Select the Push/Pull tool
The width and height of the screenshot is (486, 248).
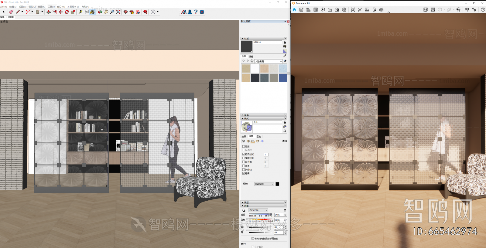49,12
